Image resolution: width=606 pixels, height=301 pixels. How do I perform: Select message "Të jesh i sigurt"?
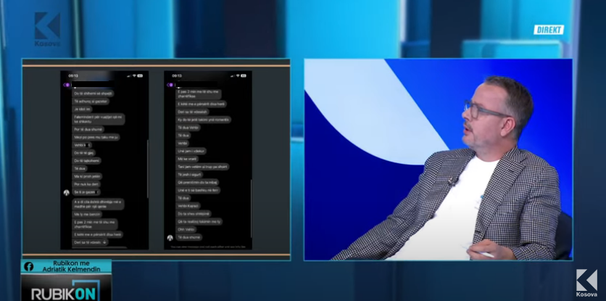tap(189, 175)
